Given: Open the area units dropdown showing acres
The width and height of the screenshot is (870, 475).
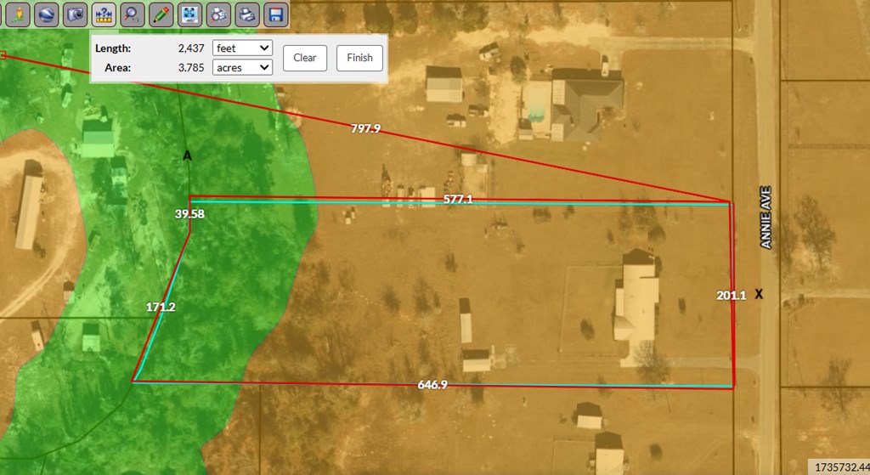Looking at the screenshot, I should 242,67.
